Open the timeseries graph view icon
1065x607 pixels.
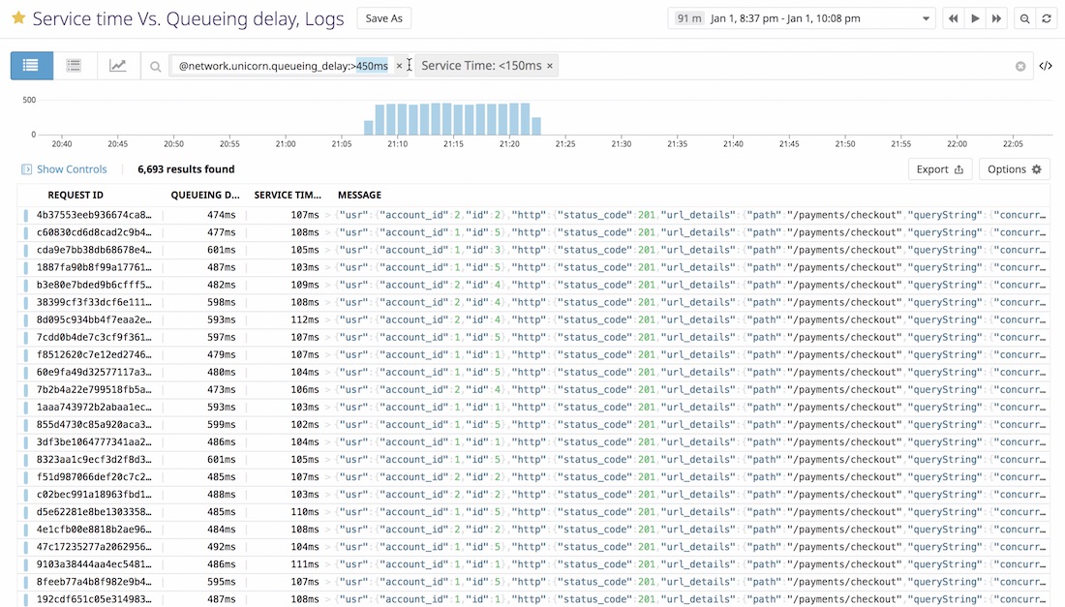(x=115, y=65)
